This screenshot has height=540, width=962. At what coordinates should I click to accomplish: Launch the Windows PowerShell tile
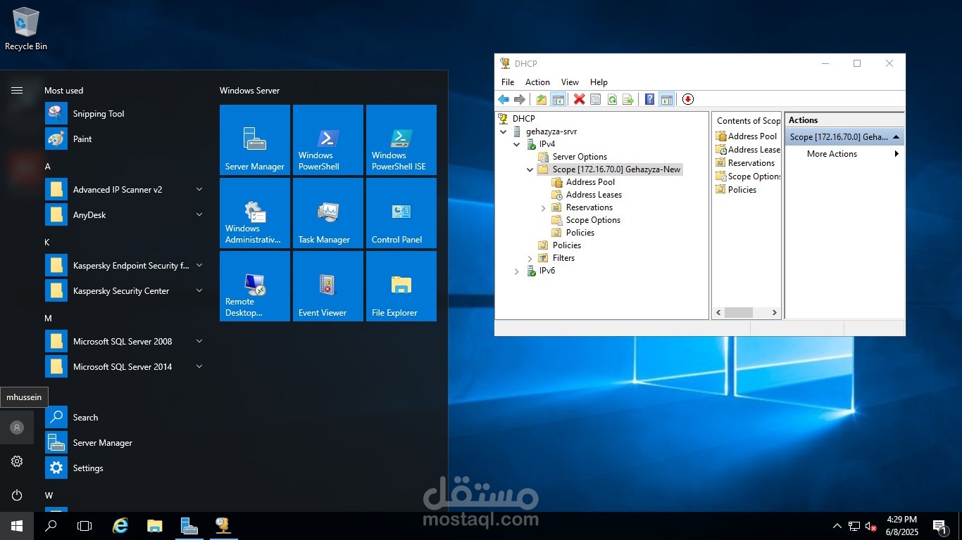328,140
